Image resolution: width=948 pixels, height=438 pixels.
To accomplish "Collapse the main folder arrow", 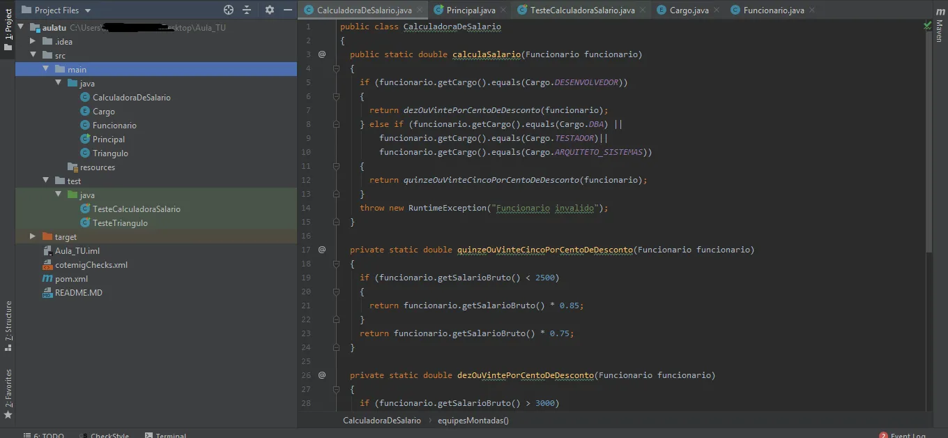I will point(45,69).
